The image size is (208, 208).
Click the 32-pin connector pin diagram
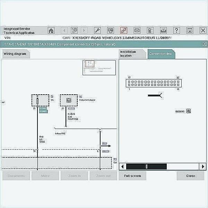(154, 83)
